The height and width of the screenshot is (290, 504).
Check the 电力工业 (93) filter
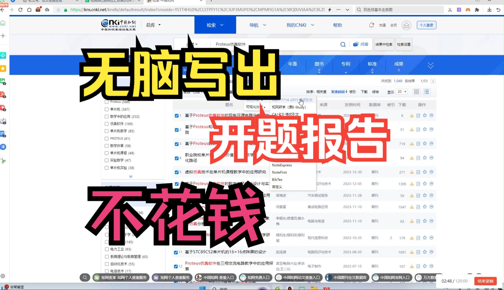click(x=107, y=249)
